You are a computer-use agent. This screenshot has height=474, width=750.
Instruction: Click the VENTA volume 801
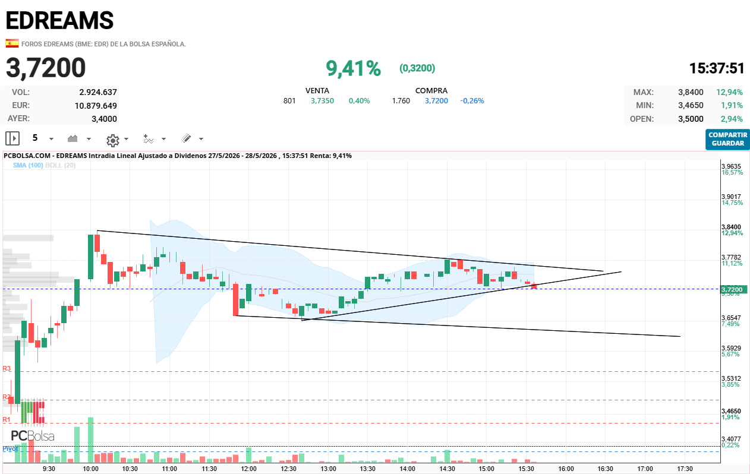(289, 100)
